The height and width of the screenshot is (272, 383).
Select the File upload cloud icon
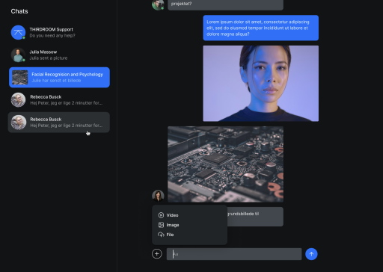pos(161,235)
